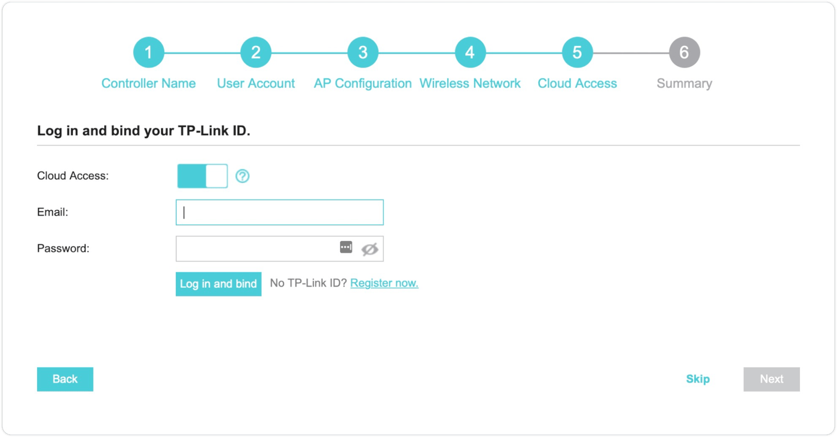Open the Controller Name step label
This screenshot has width=837, height=437.
(148, 84)
